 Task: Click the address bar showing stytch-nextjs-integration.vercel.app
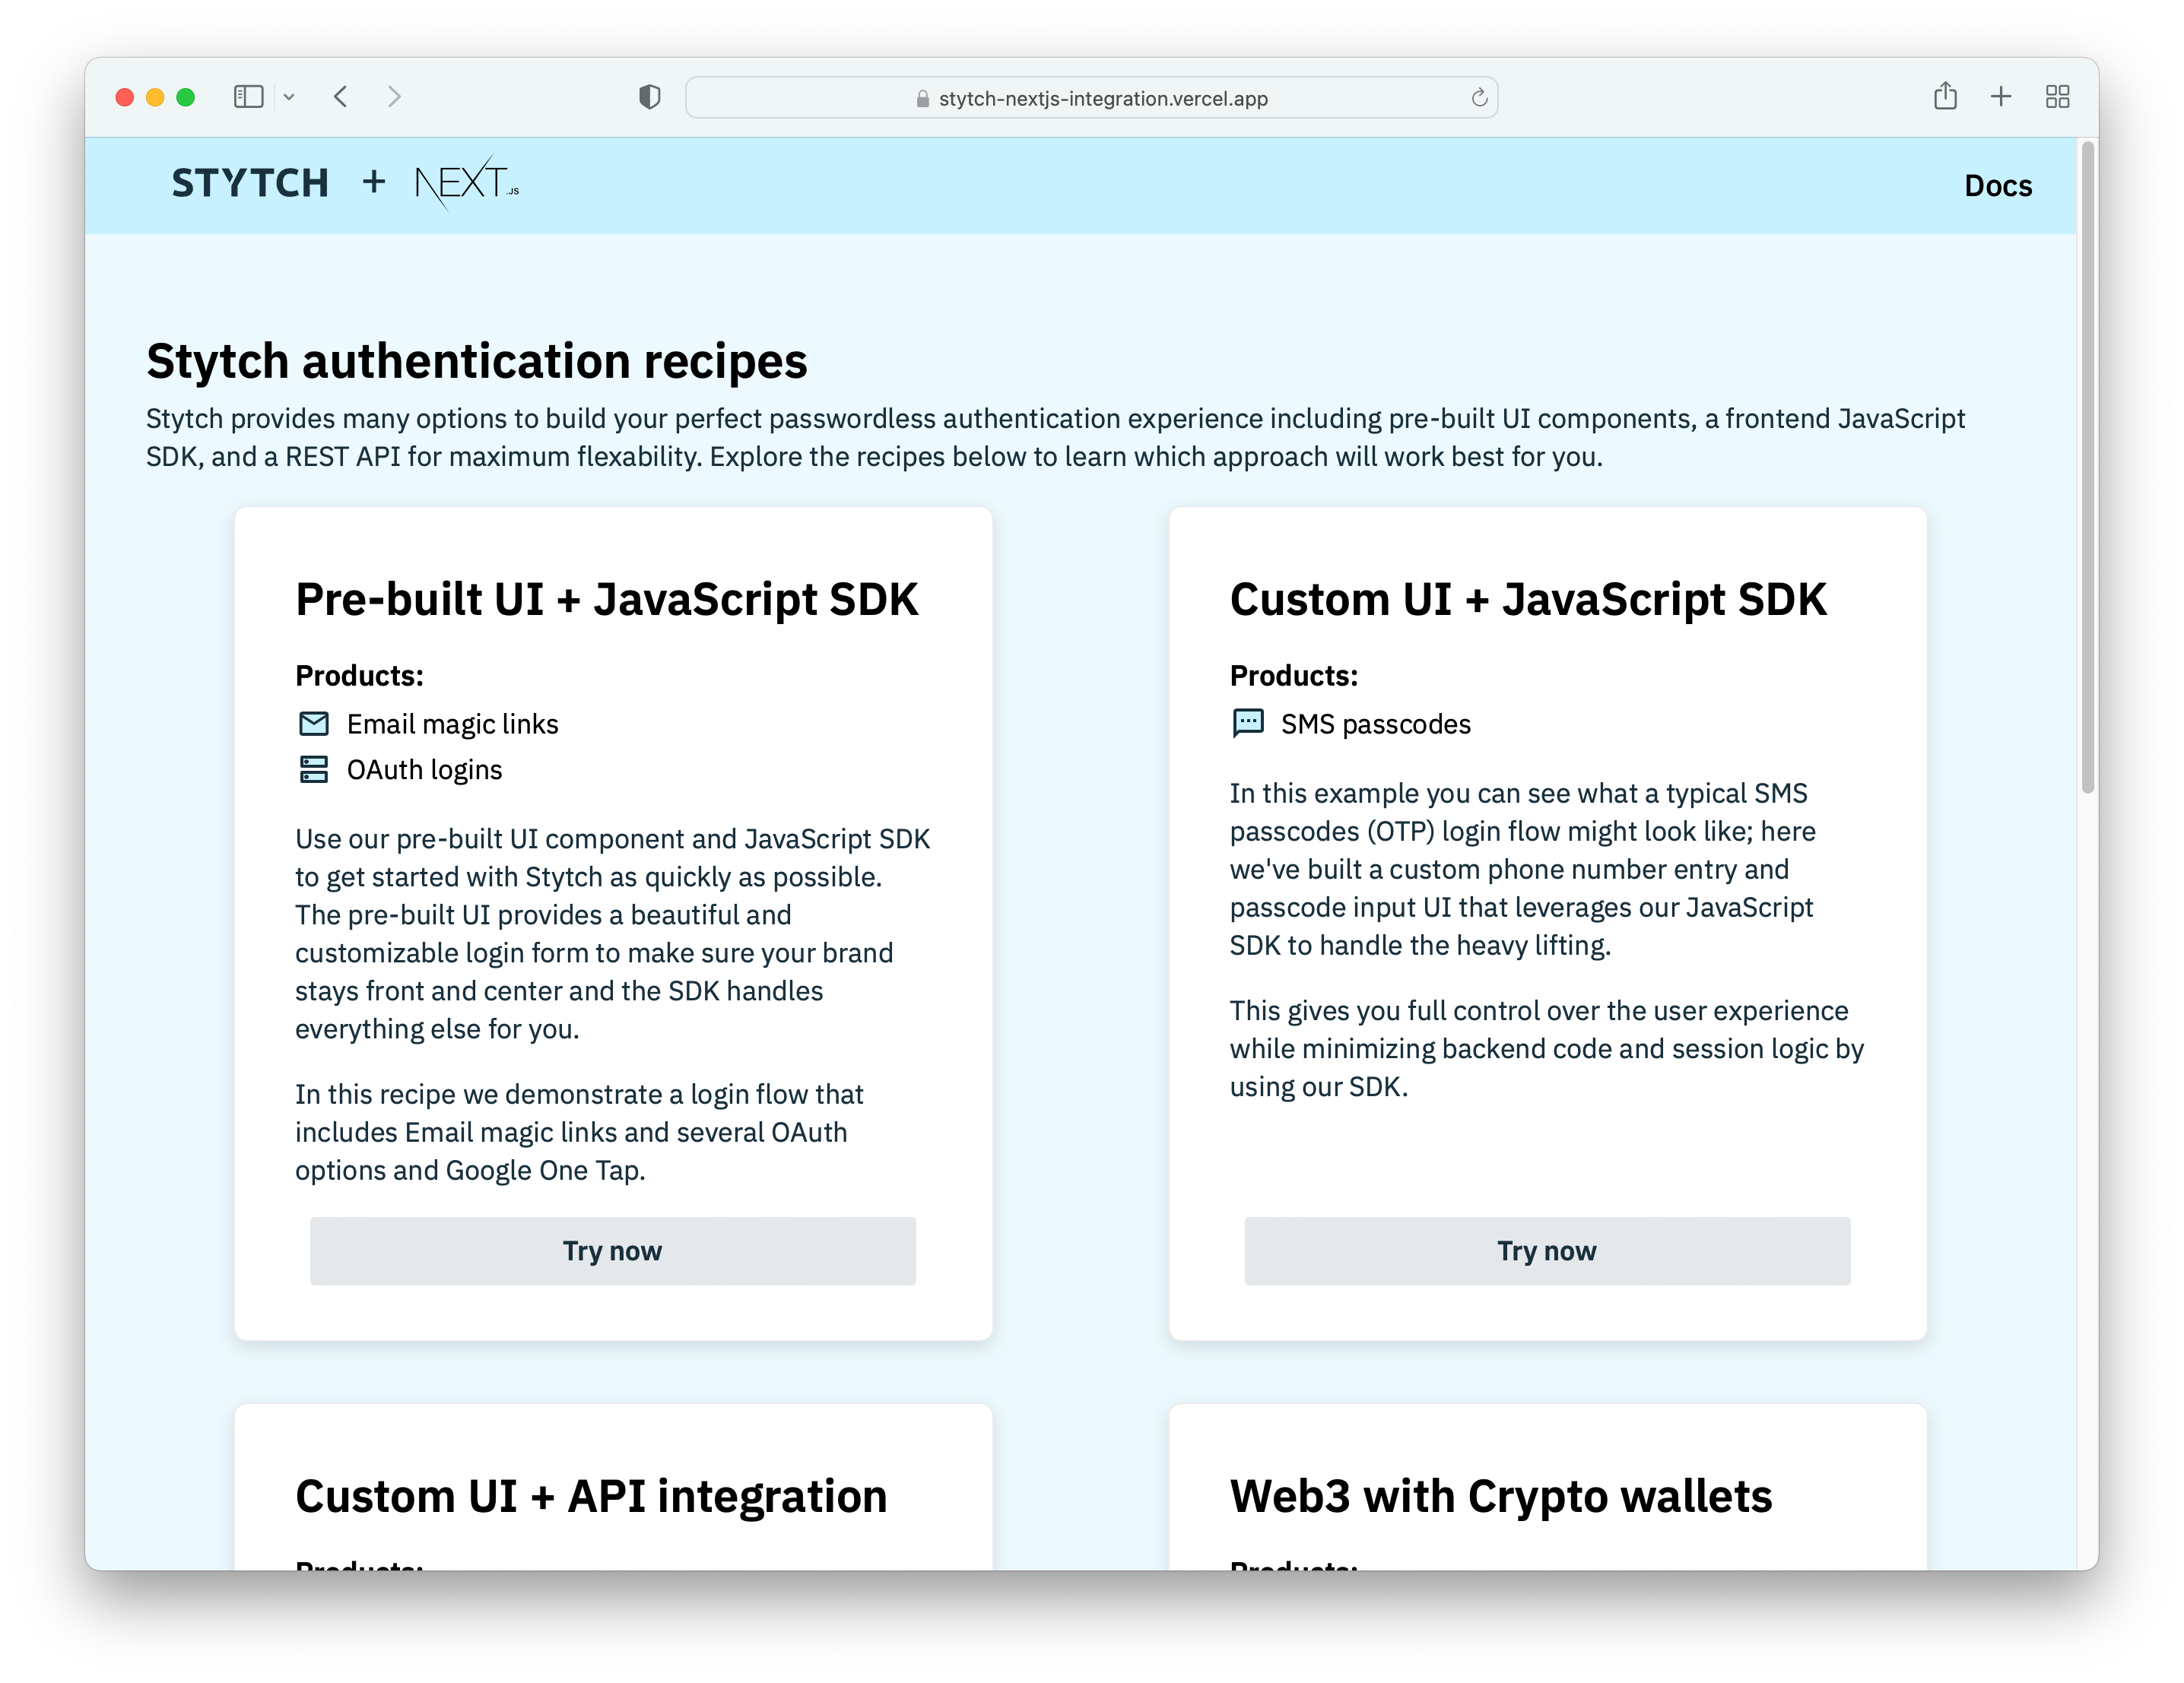click(x=1091, y=98)
